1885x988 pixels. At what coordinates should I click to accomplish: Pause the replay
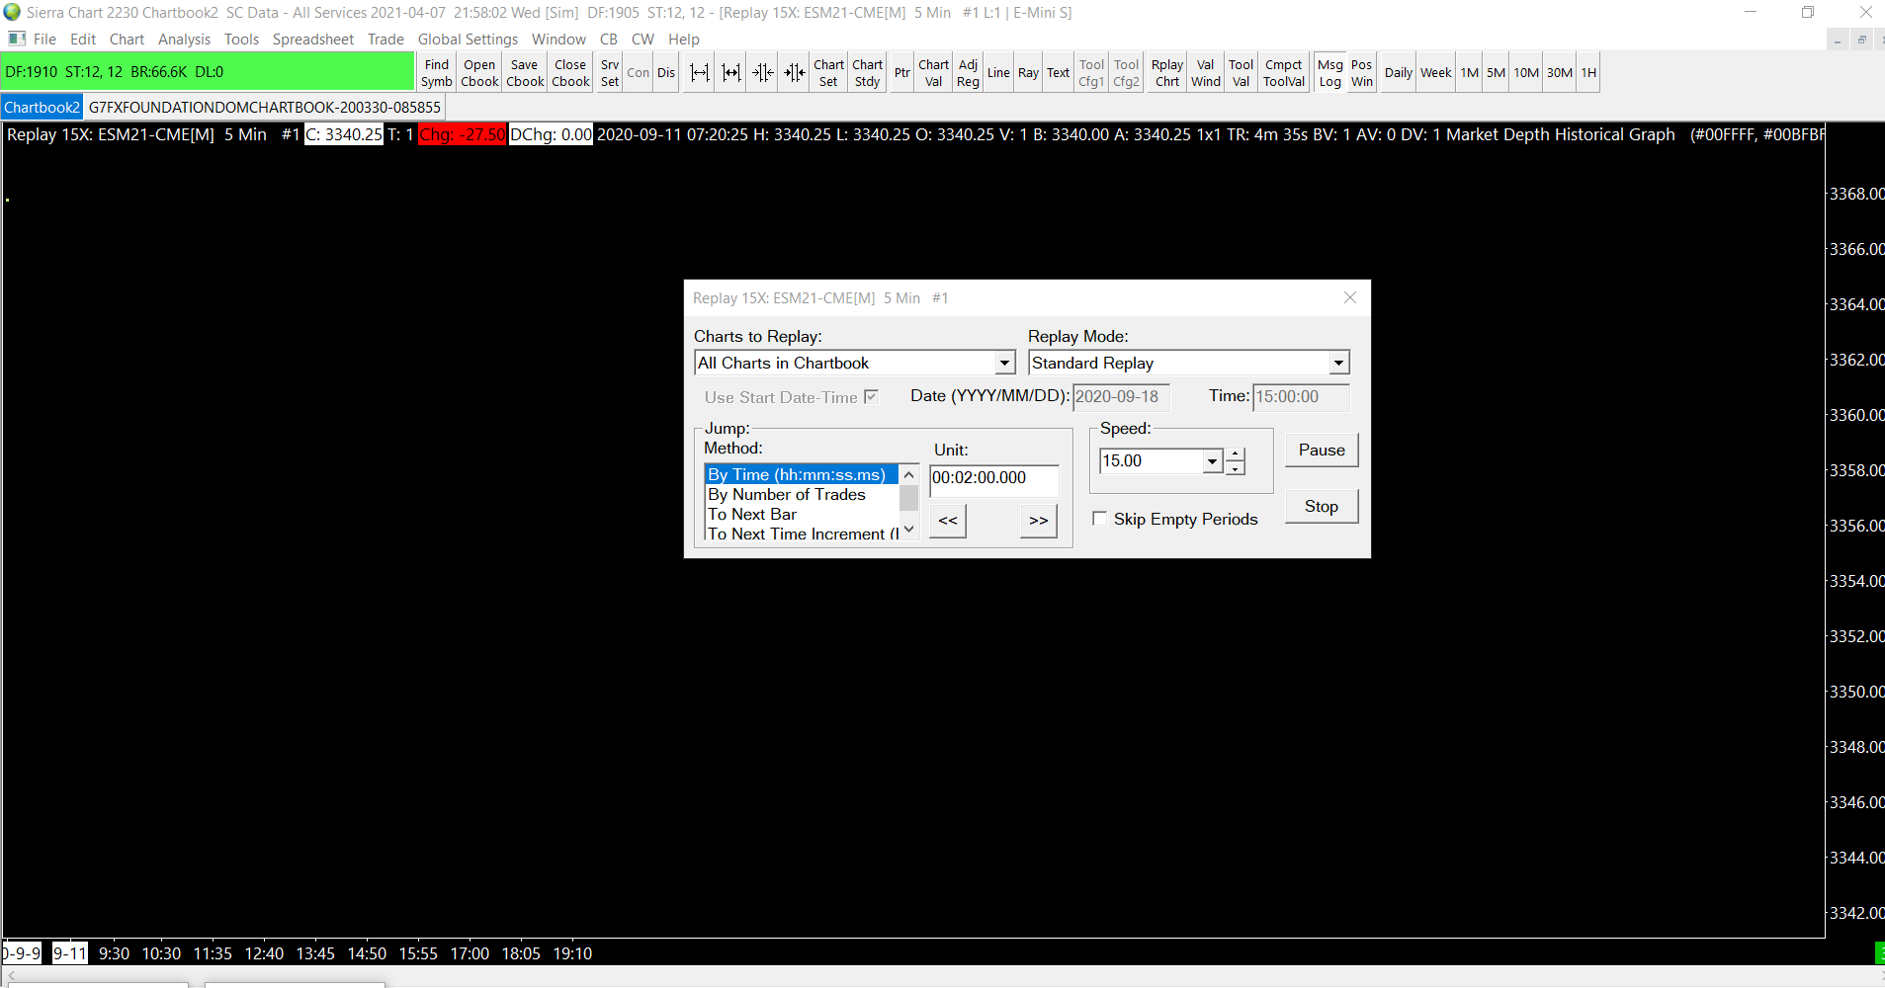click(x=1322, y=451)
